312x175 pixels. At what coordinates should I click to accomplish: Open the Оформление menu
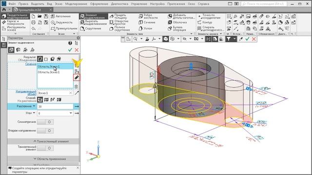(99, 4)
